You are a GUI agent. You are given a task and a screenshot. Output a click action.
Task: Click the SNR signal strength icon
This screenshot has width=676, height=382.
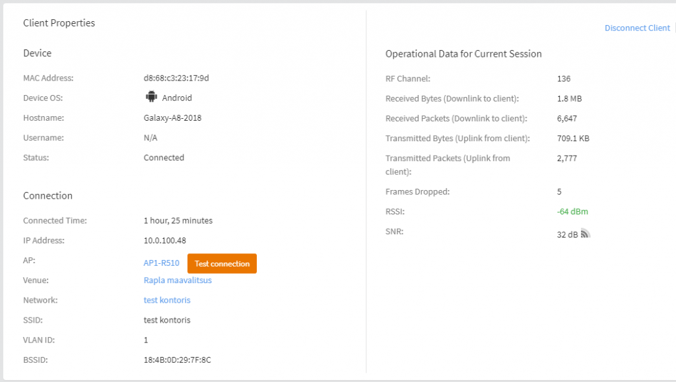tap(585, 234)
